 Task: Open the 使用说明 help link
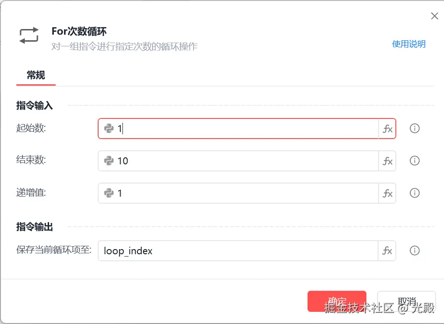point(408,44)
